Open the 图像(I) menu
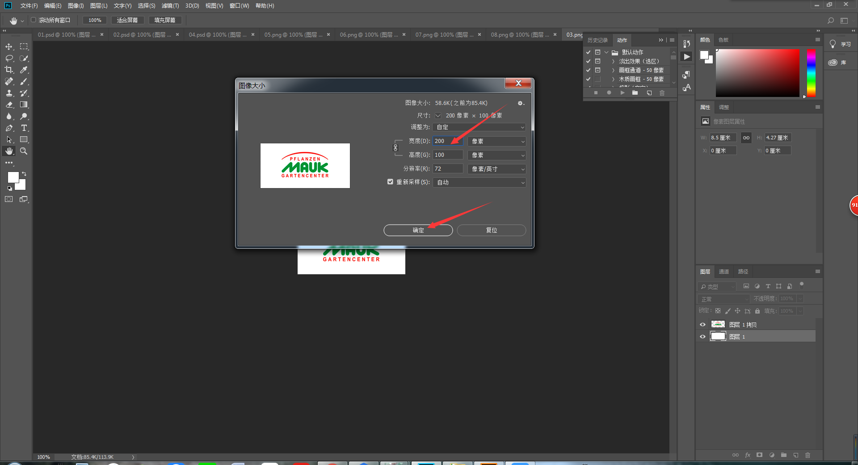The image size is (858, 465). click(76, 6)
